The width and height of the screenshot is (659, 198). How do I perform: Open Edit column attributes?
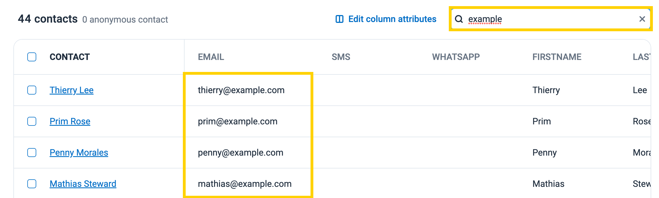coord(392,19)
